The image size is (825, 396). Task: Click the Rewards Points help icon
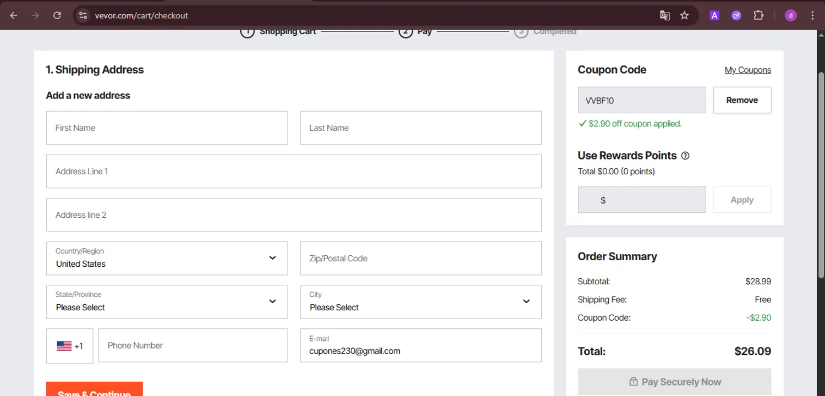coord(685,156)
